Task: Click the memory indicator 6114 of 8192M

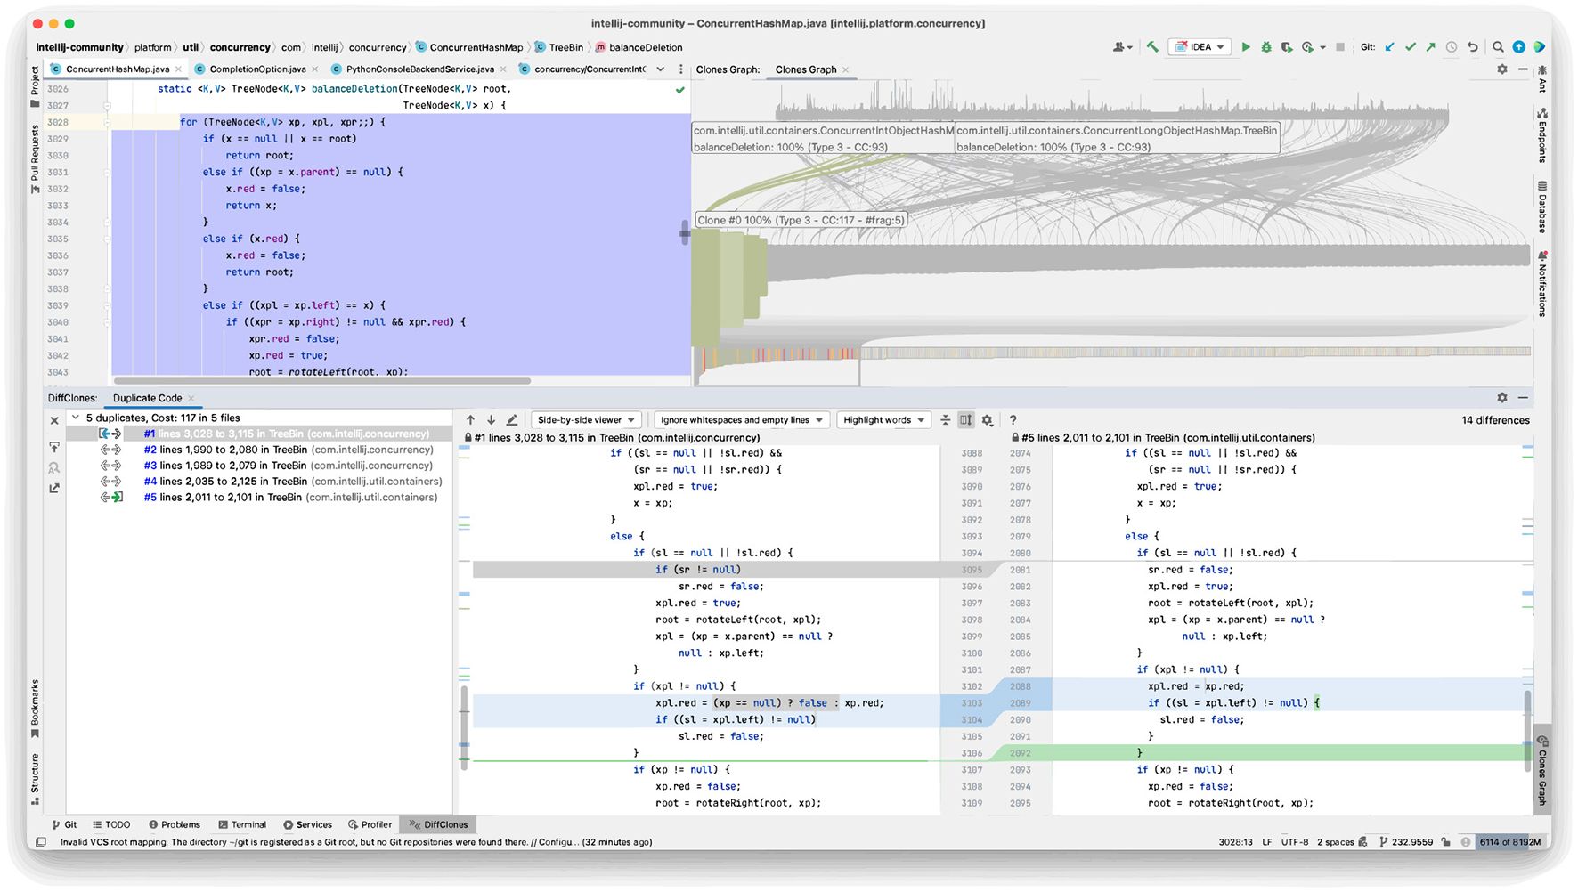Action: (x=1509, y=842)
